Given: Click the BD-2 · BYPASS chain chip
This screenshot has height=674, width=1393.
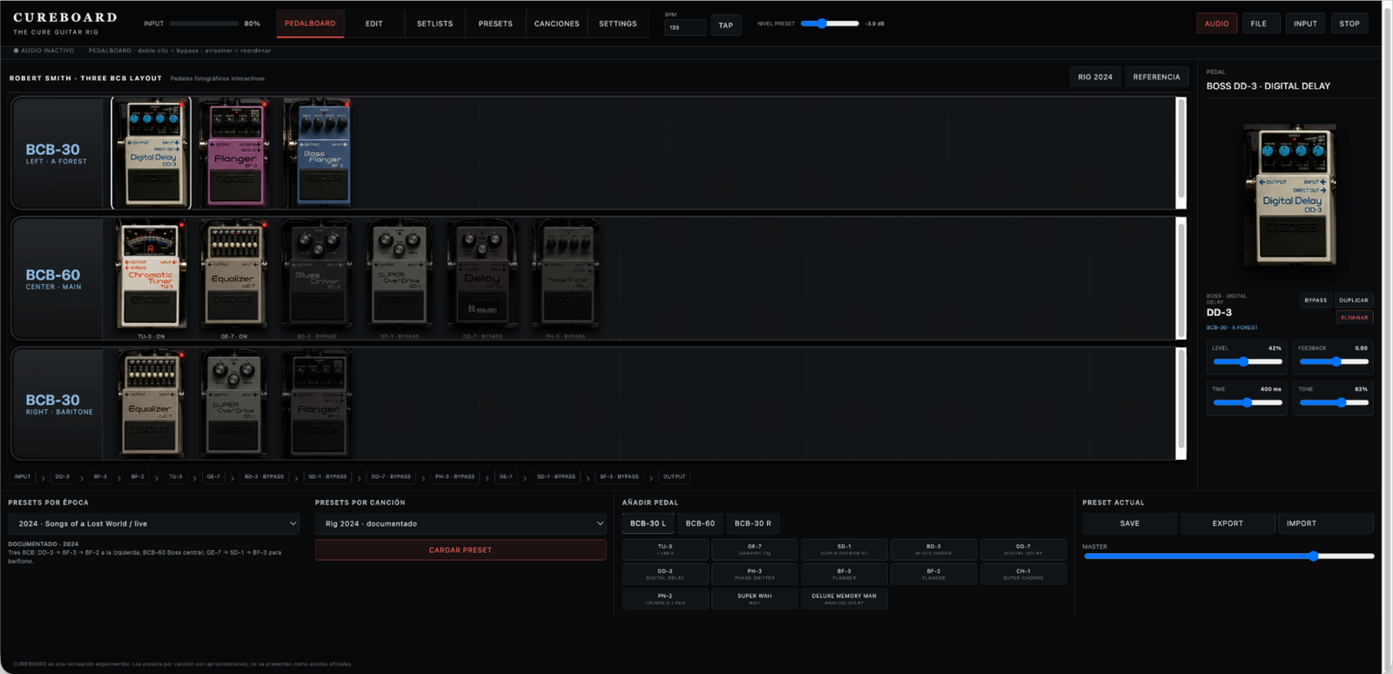Looking at the screenshot, I should point(265,477).
